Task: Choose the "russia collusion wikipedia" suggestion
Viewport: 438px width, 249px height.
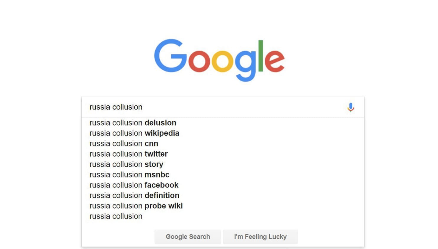Action: coord(134,133)
